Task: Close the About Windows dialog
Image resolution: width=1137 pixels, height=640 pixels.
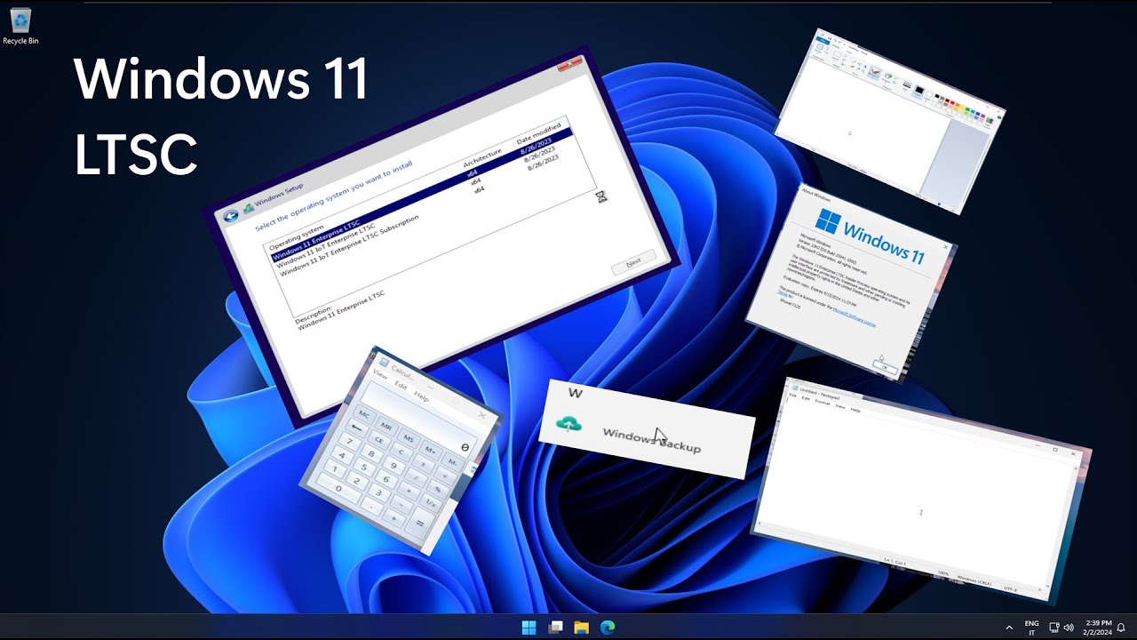Action: coord(945,248)
